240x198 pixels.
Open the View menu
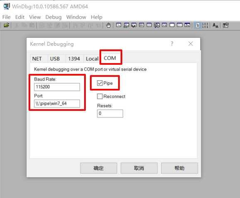[x=35, y=17]
